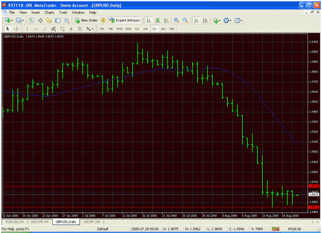Expand the Templates dropdown arrow
322x233 pixels.
(241, 20)
